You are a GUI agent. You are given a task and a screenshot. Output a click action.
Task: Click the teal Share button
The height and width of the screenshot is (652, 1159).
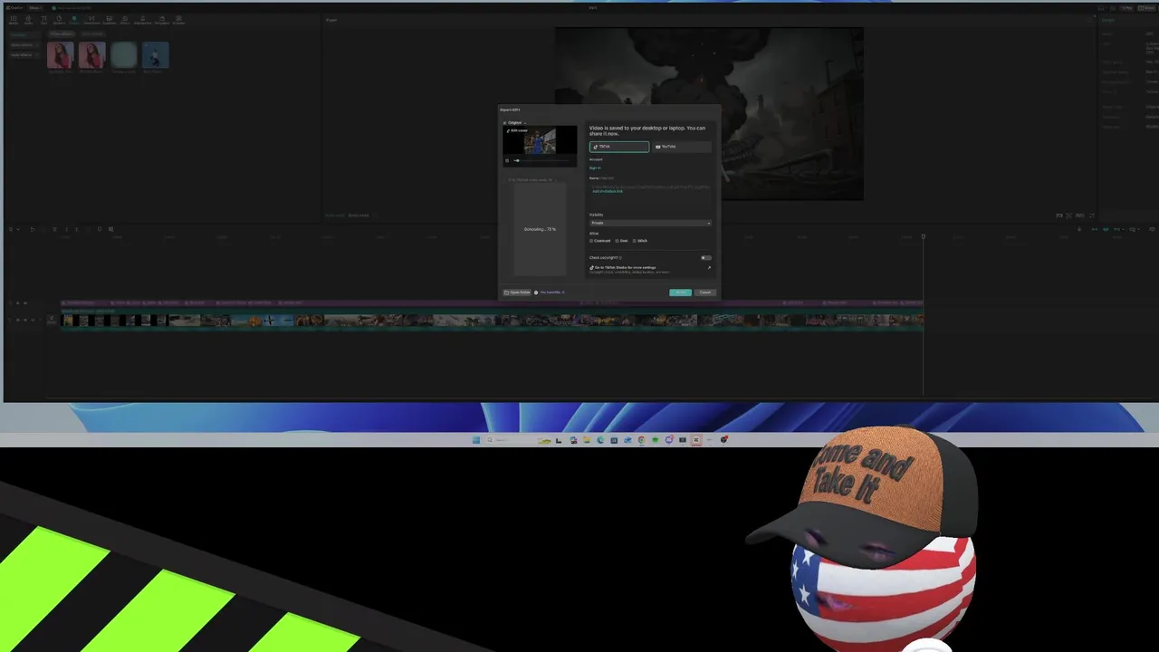point(680,292)
